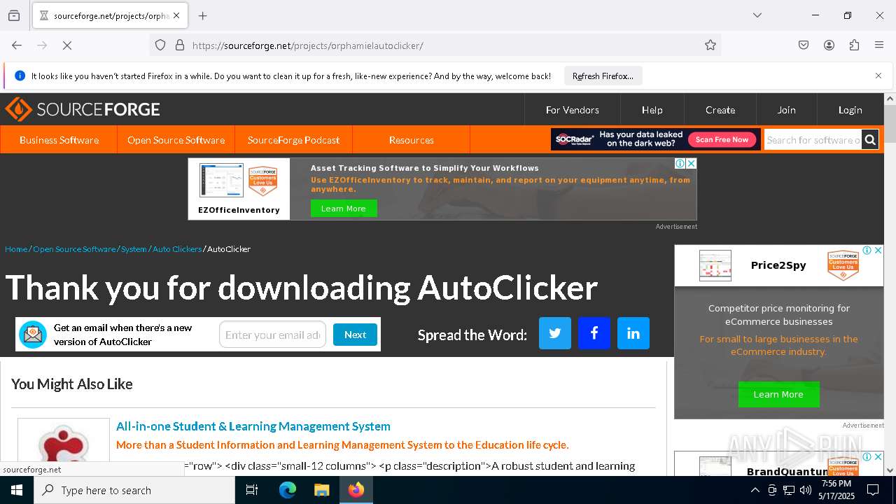Screen dimensions: 896x504
Task: Click the Next button for email signup
Action: 355,335
